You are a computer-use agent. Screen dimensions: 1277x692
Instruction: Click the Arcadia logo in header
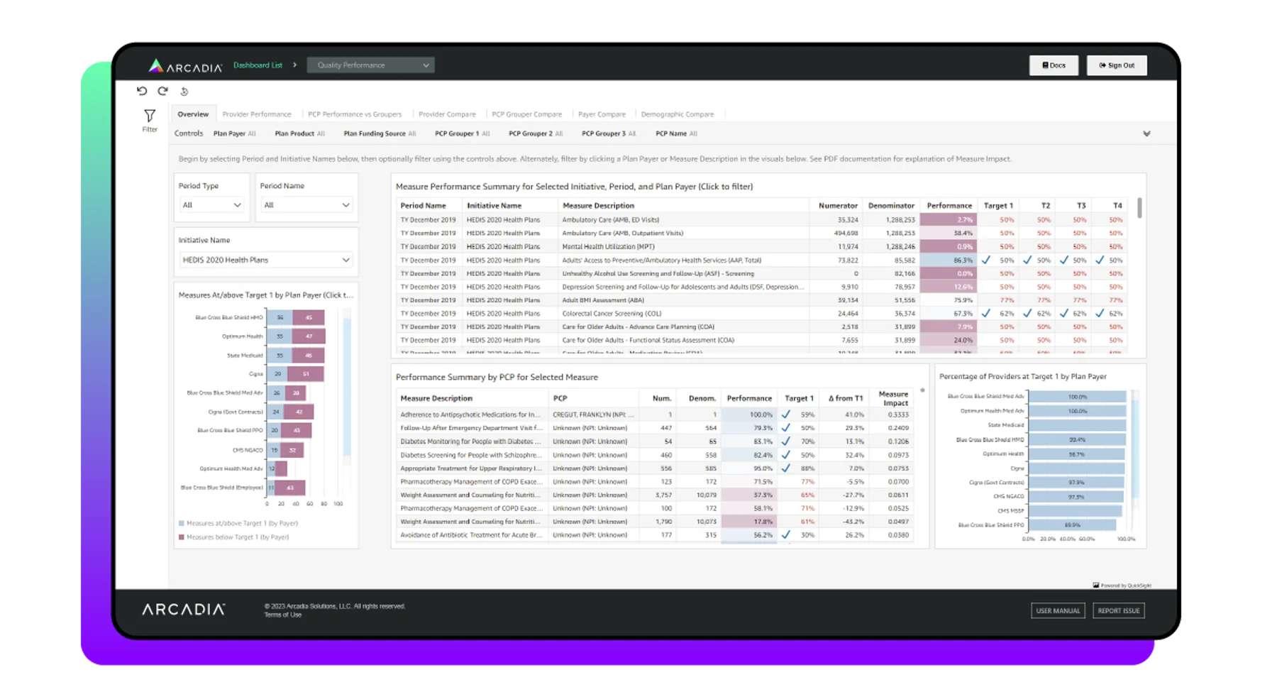[x=185, y=66]
